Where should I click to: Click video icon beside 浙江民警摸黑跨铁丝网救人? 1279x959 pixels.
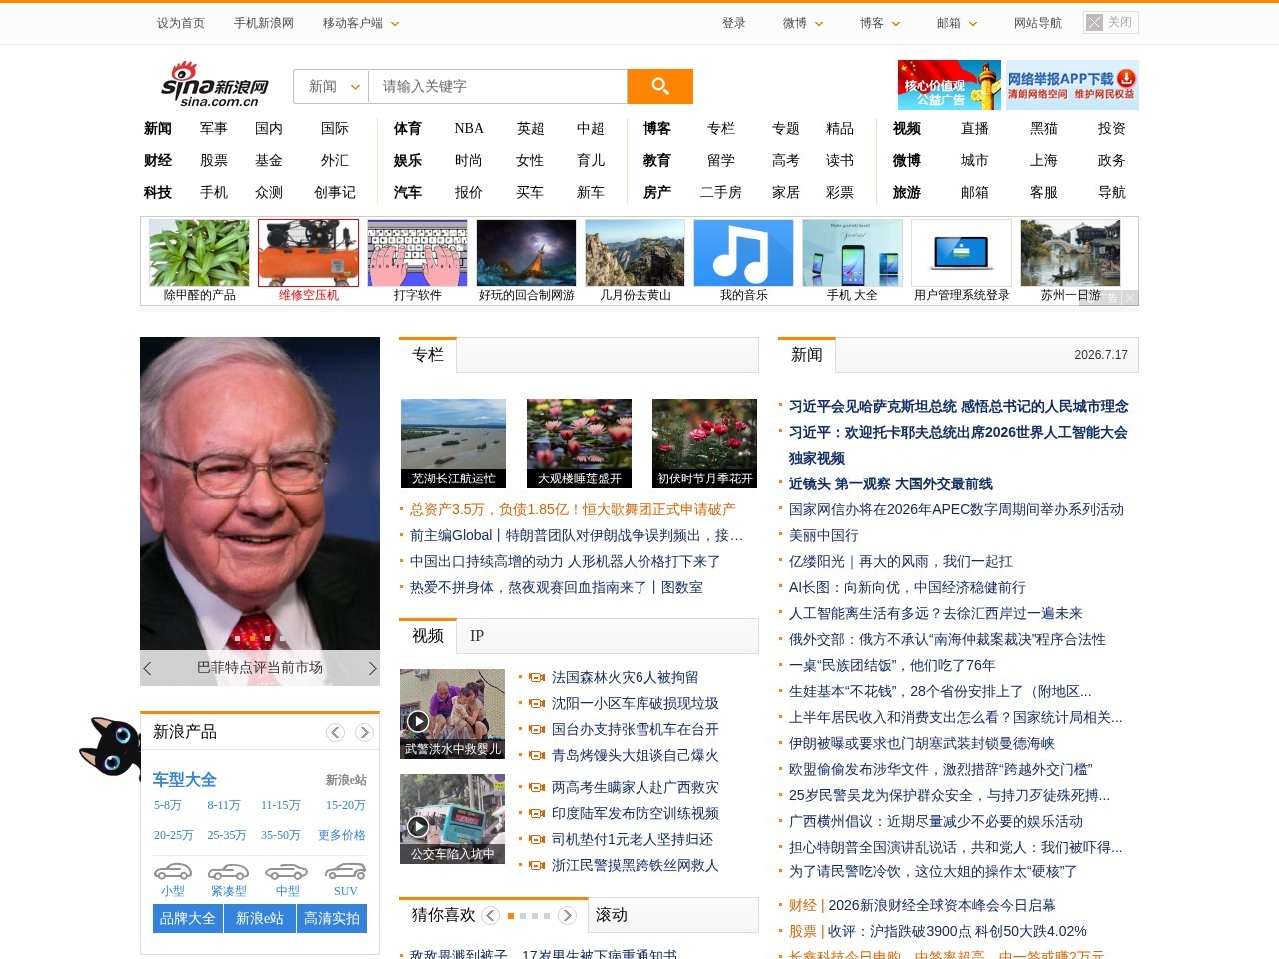tap(537, 866)
